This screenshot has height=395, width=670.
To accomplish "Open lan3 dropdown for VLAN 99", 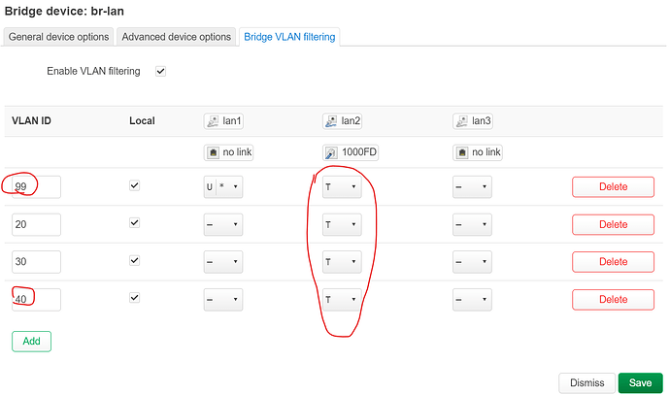I will (x=472, y=187).
